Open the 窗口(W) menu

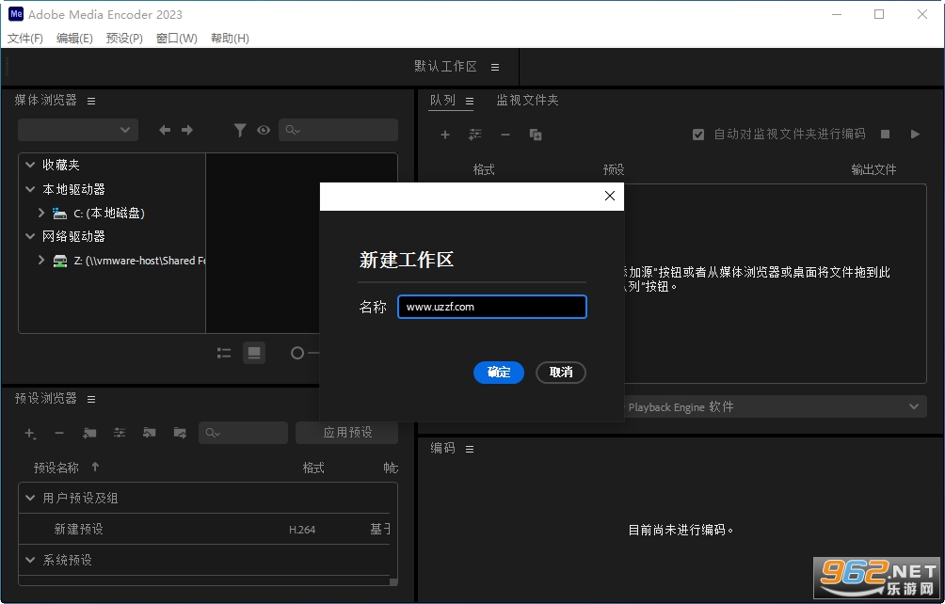pyautogui.click(x=177, y=39)
